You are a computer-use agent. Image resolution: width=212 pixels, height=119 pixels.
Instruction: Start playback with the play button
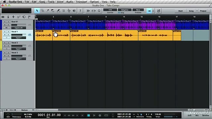point(94,115)
